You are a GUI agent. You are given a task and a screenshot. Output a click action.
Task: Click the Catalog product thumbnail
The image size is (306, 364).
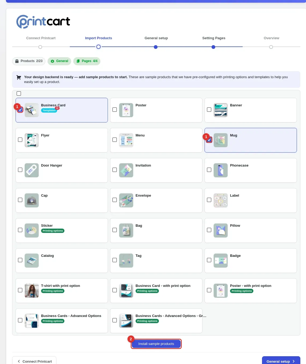[x=32, y=261]
